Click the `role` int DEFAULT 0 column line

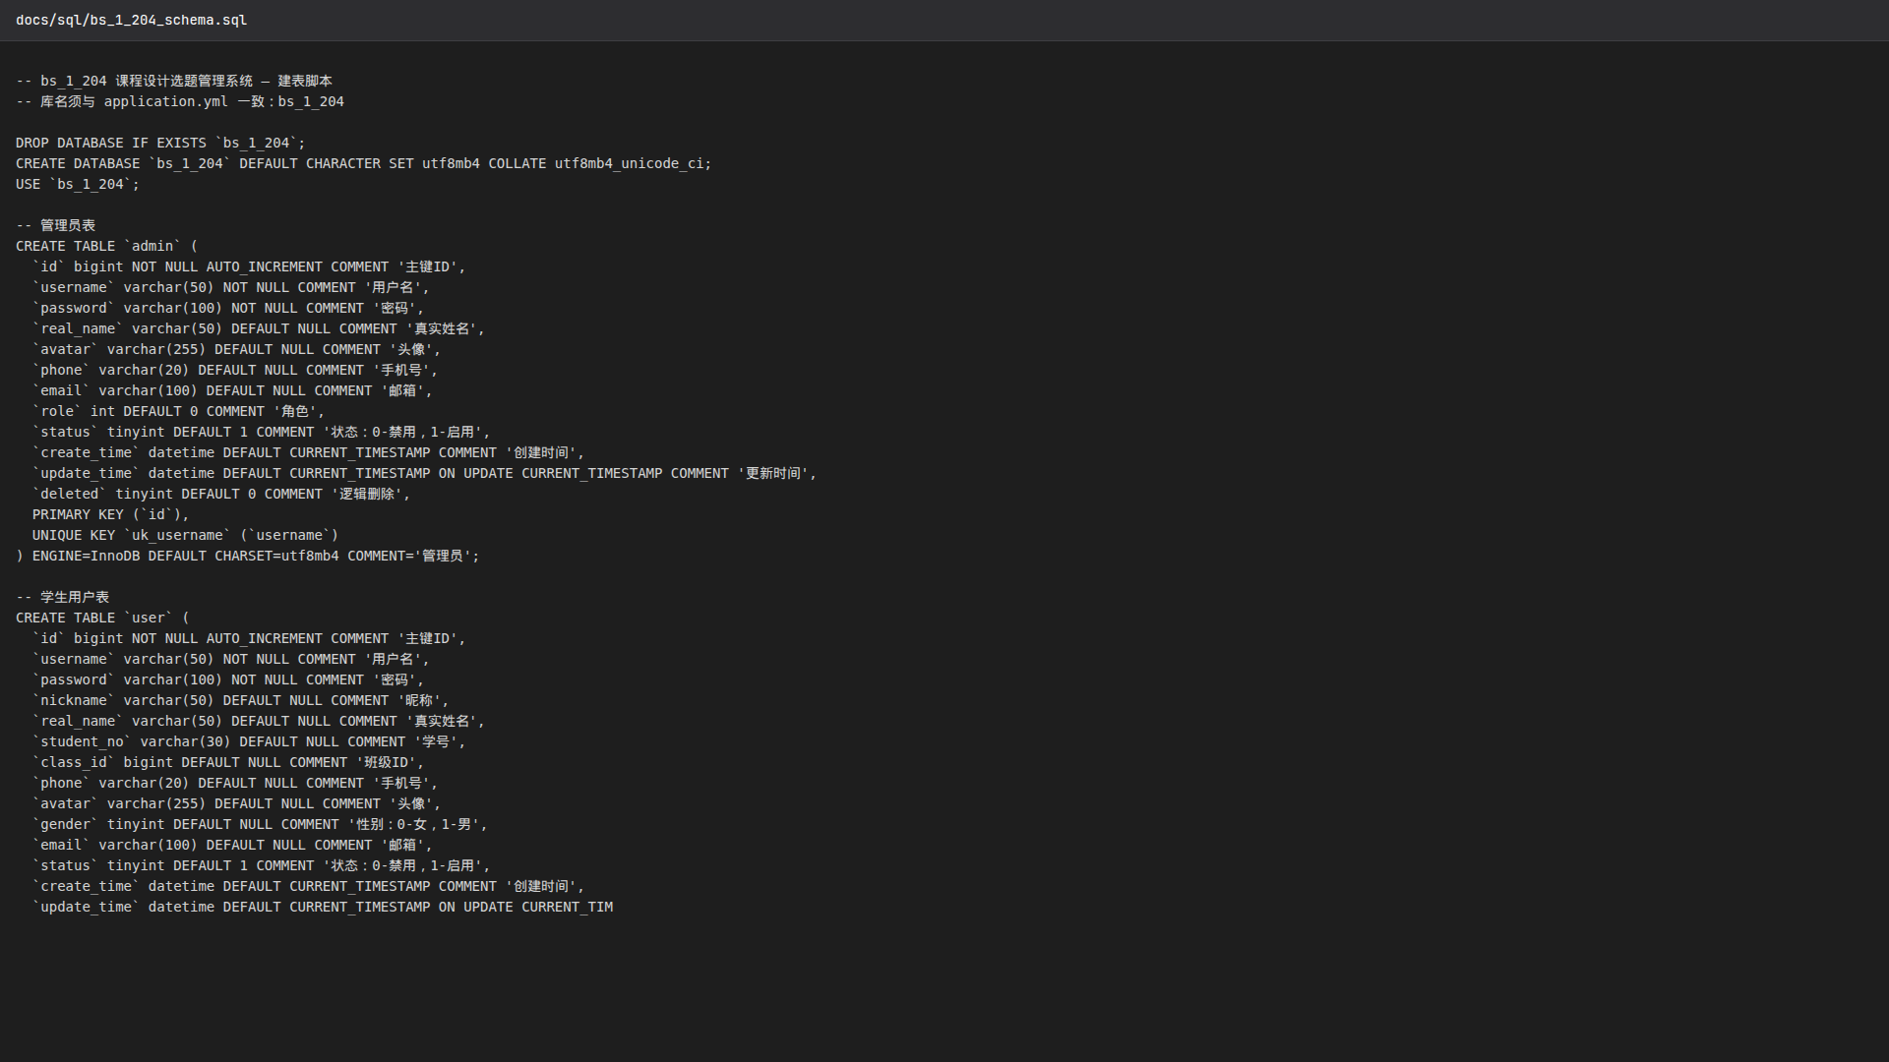point(178,411)
